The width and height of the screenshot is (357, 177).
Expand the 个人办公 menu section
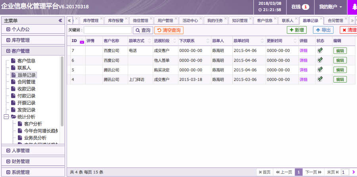33,29
